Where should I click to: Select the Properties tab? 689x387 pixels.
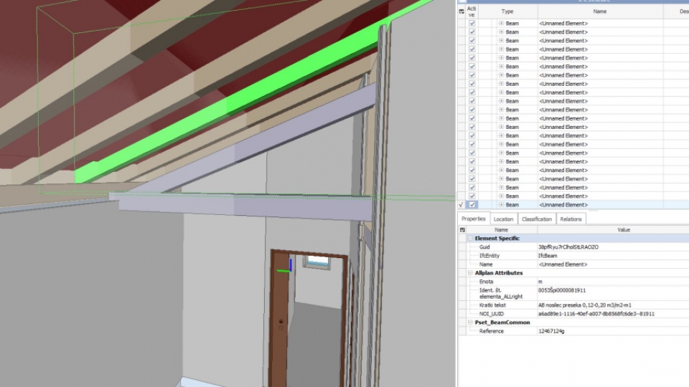(x=474, y=219)
